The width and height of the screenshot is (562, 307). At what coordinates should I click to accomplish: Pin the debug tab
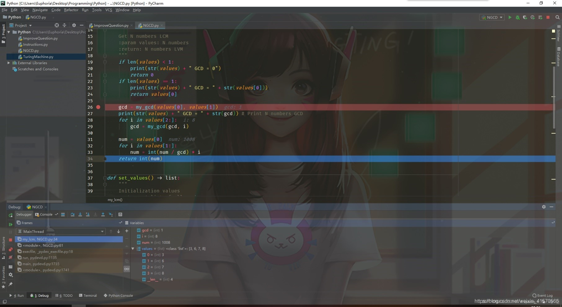pos(11,284)
